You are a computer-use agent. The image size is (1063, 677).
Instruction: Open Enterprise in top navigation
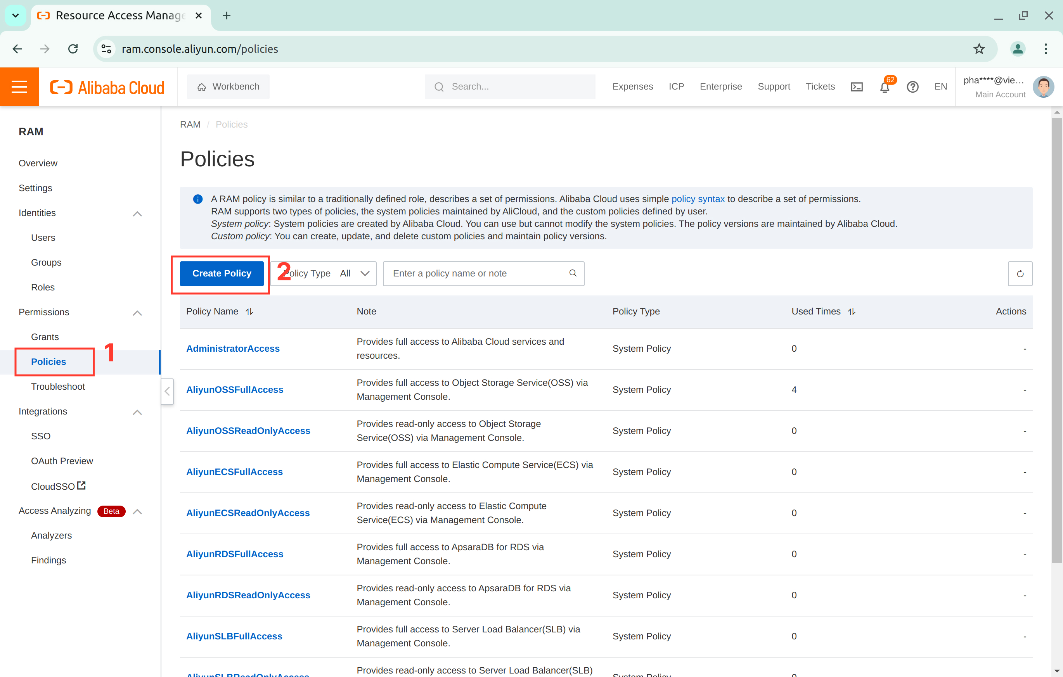pyautogui.click(x=721, y=86)
